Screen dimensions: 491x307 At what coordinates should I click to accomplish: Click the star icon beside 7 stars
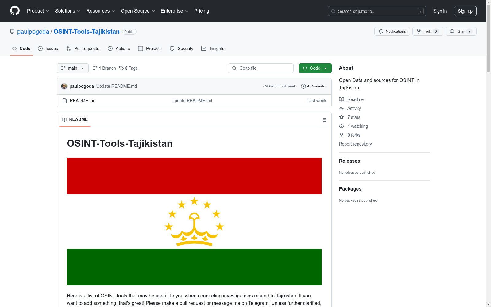coord(342,117)
